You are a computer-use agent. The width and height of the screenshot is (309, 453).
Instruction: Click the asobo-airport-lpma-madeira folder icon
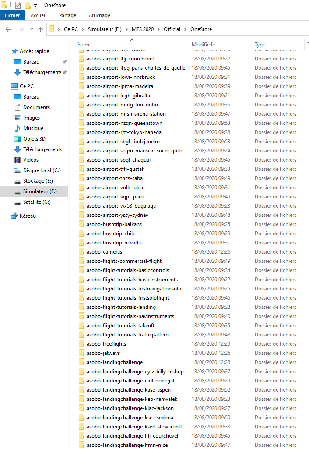tap(82, 86)
